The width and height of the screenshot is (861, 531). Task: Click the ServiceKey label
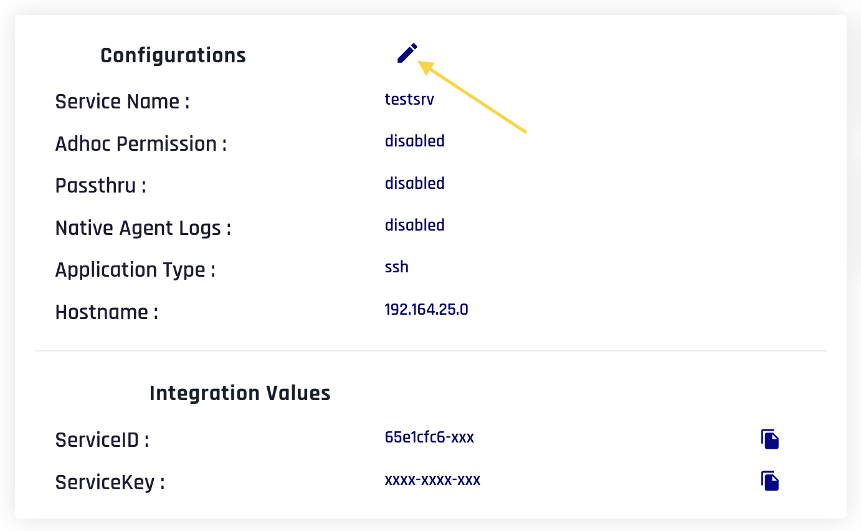coord(110,482)
